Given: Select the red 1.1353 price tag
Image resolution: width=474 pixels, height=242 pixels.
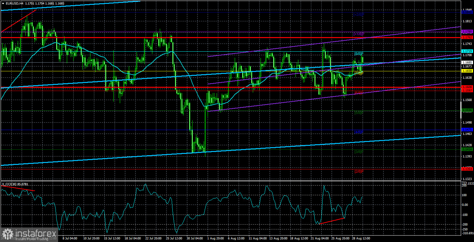Looking at the screenshot, I should (467, 168).
